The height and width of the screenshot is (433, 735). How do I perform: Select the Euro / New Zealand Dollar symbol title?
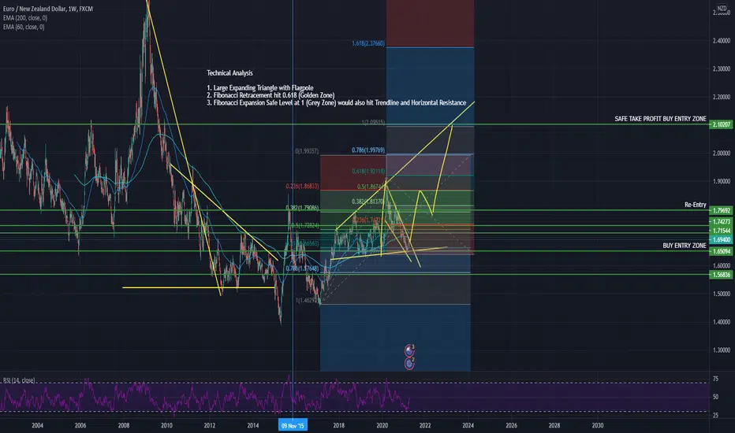coord(48,9)
